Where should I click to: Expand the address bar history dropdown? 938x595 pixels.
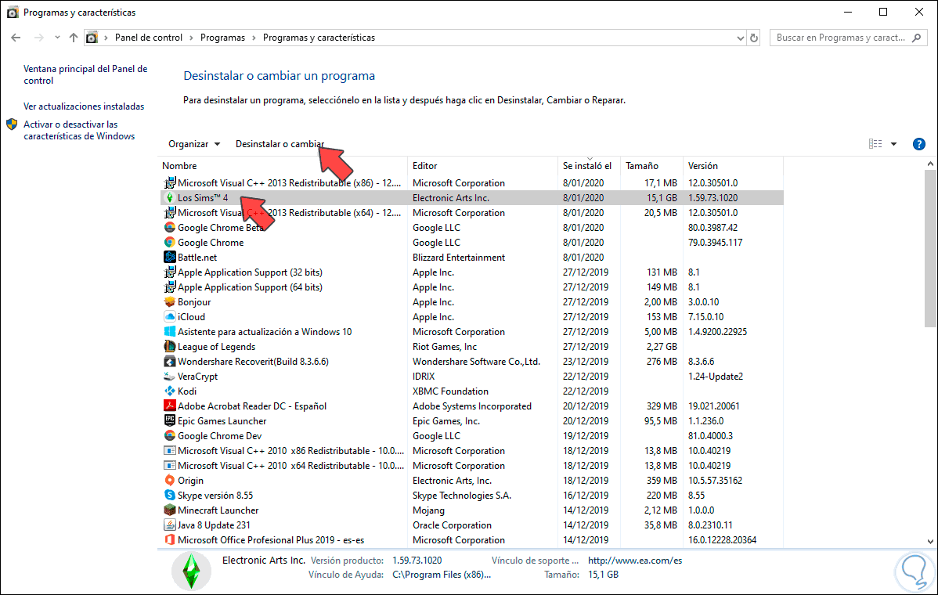(x=741, y=38)
